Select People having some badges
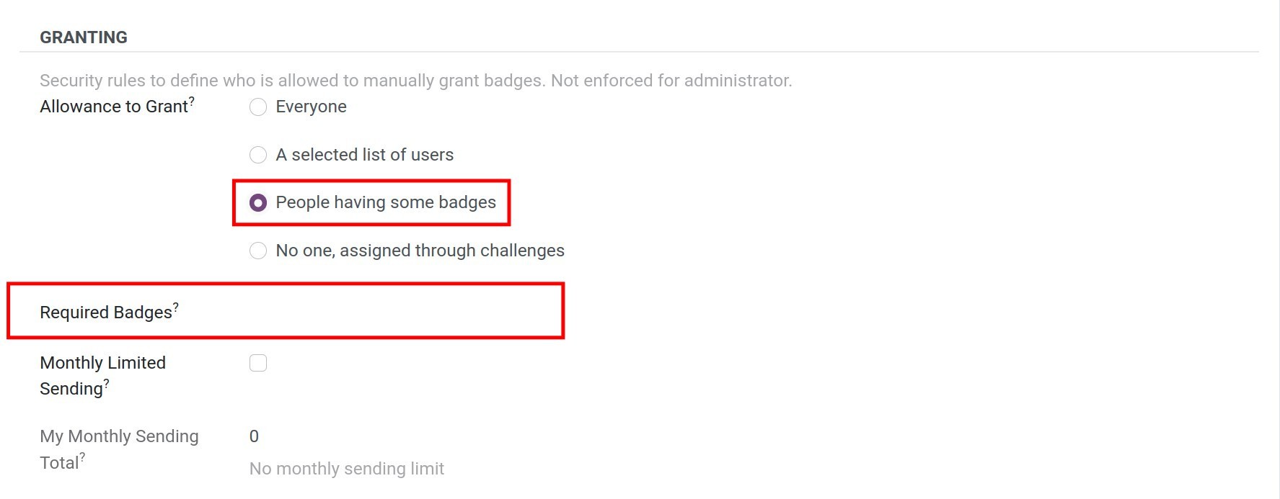 [x=258, y=202]
